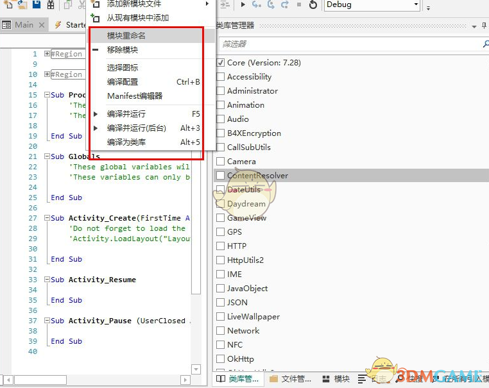Select 编译并运行(后台) menu entry
This screenshot has height=388, width=489.
pyautogui.click(x=151, y=128)
